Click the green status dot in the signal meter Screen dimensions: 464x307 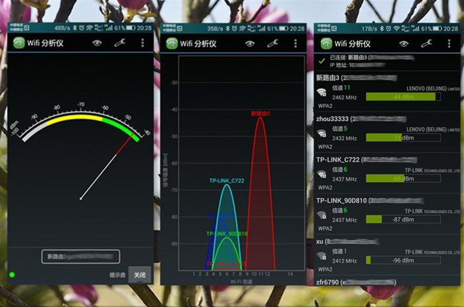point(12,275)
